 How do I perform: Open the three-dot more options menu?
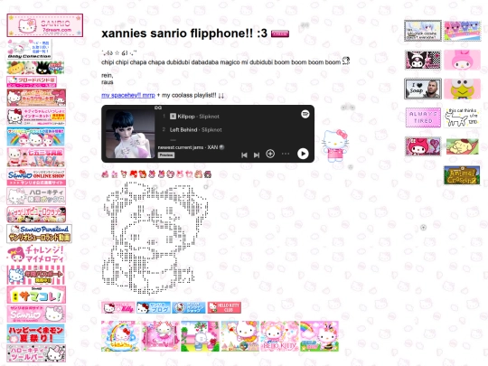pos(286,154)
